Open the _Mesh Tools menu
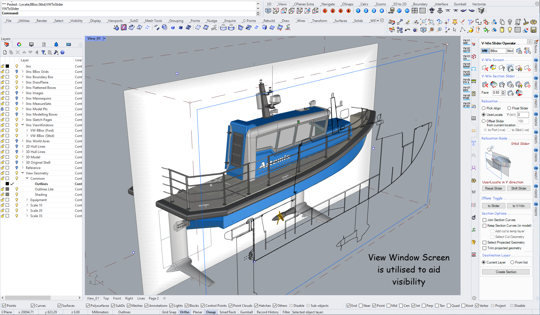Screen dimensions: 540x315 point(153,21)
